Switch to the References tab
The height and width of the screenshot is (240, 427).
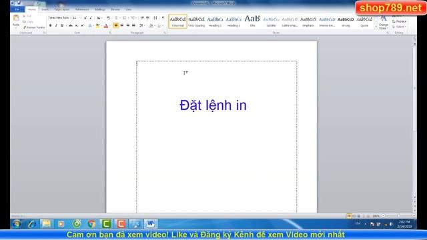point(82,9)
